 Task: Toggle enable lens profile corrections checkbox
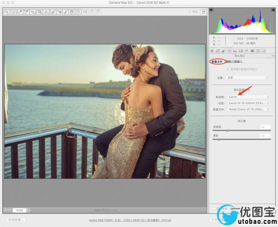tap(228, 69)
